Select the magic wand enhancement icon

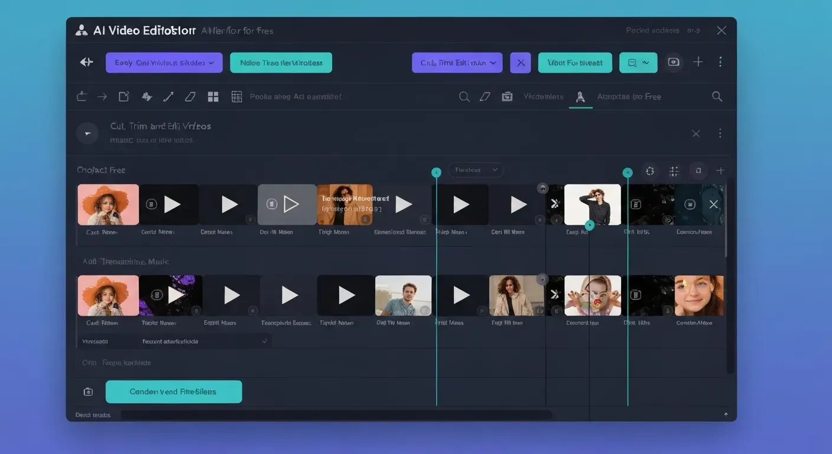pyautogui.click(x=147, y=96)
